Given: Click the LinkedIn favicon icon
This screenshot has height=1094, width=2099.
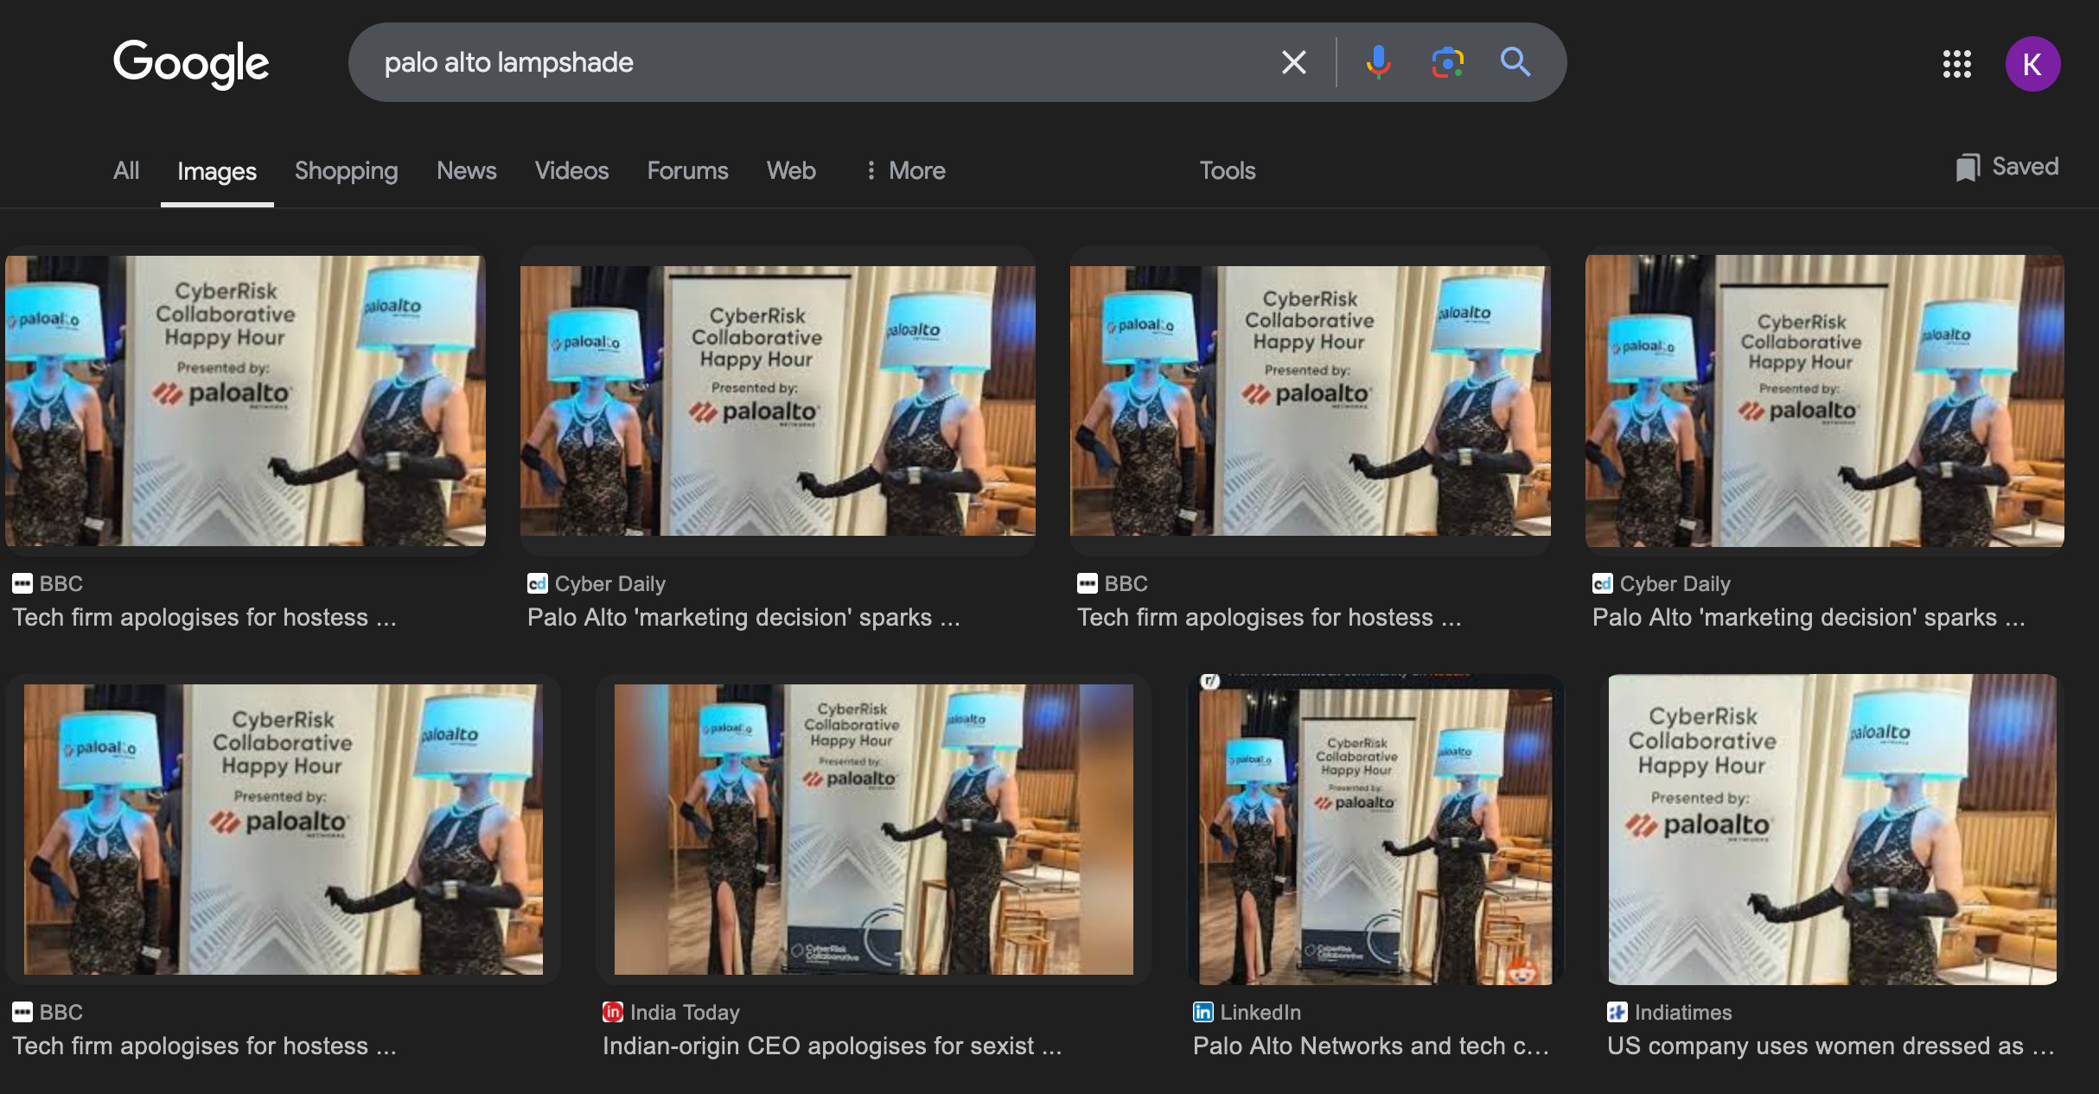Looking at the screenshot, I should tap(1203, 1011).
